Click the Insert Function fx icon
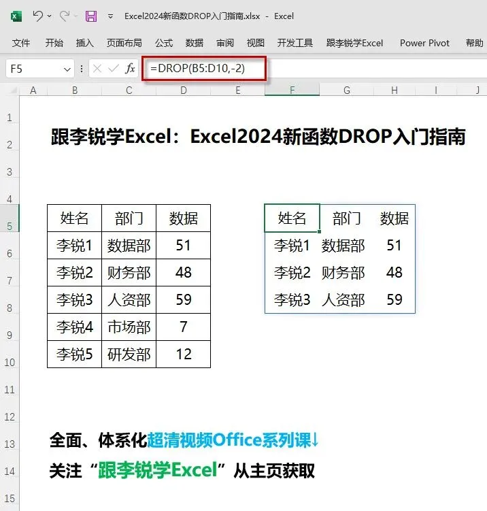The width and height of the screenshot is (487, 511). coord(130,69)
